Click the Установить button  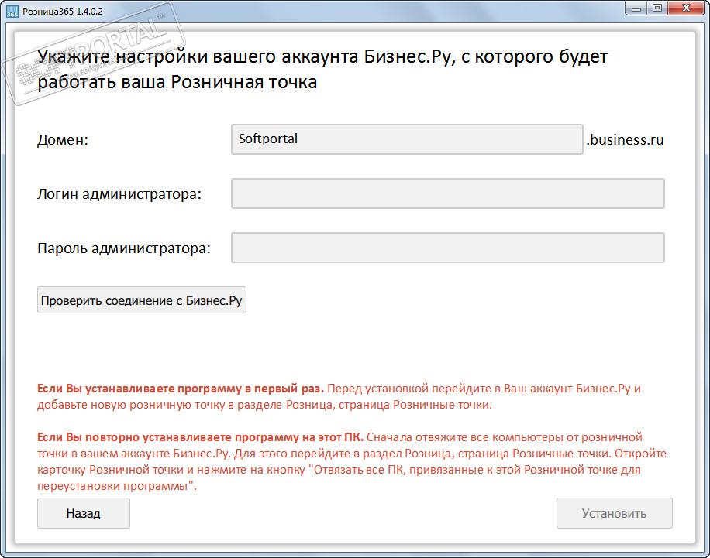[614, 513]
